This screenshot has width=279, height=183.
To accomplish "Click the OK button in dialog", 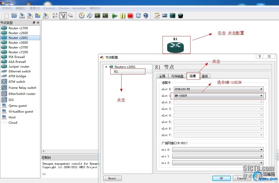I will point(221,178).
